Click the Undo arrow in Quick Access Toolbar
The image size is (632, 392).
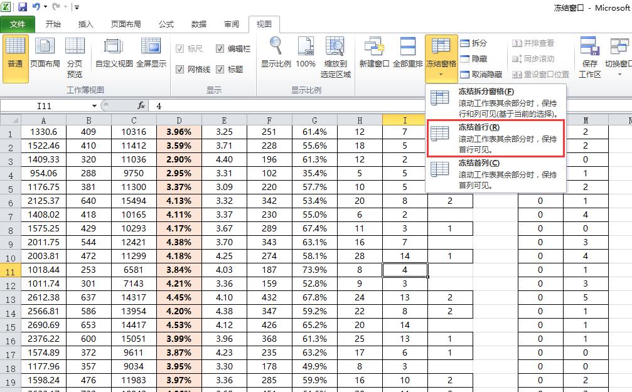(x=36, y=6)
